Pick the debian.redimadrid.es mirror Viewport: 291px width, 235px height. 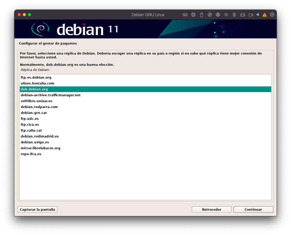click(40, 136)
